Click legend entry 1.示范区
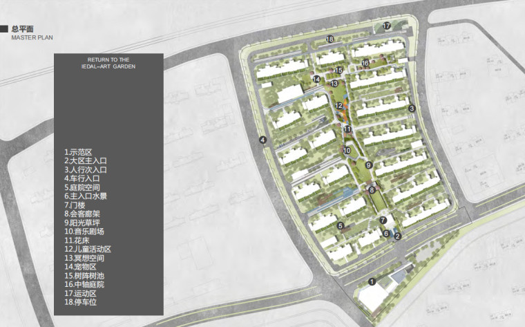525x327 pixels. point(78,151)
